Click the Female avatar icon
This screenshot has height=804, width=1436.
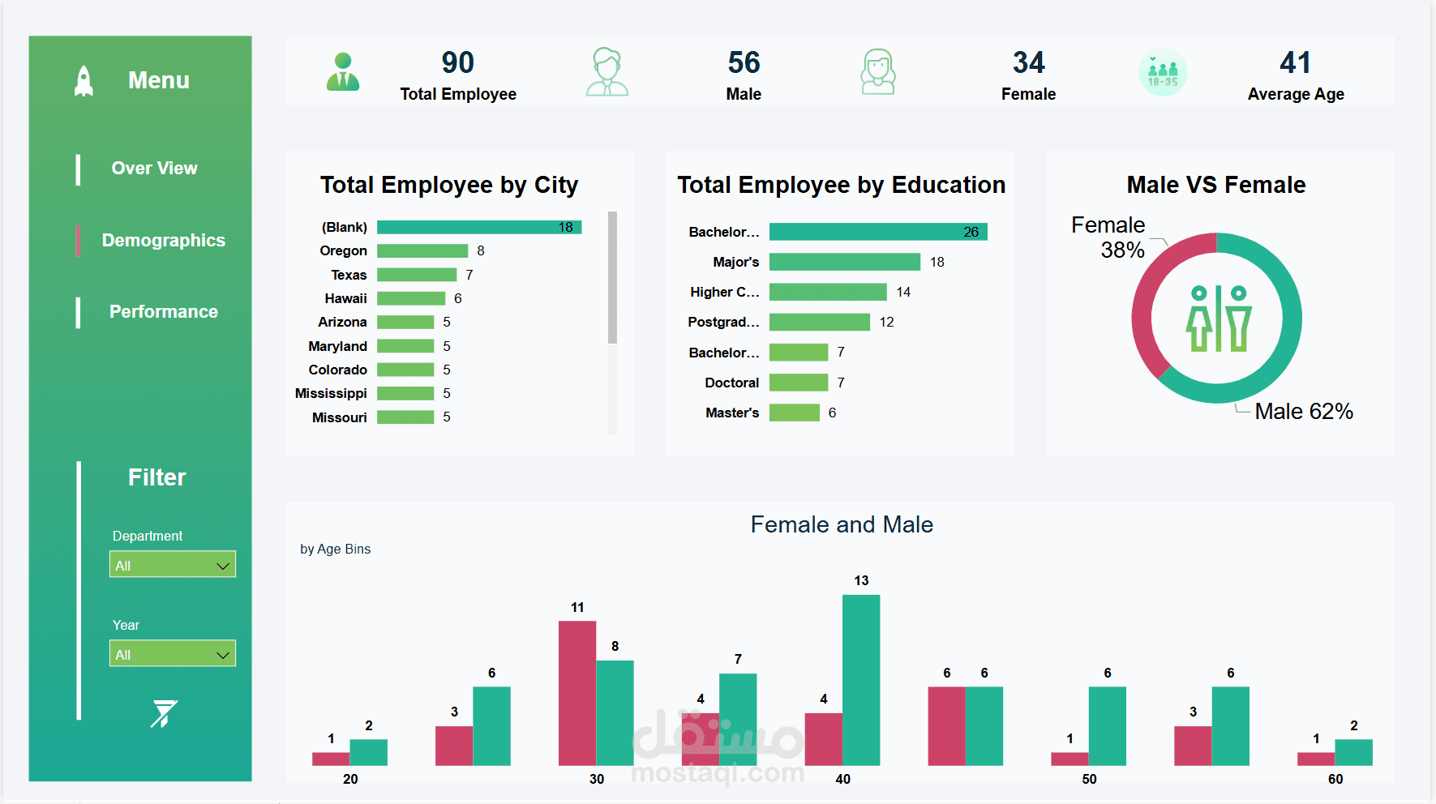(878, 71)
